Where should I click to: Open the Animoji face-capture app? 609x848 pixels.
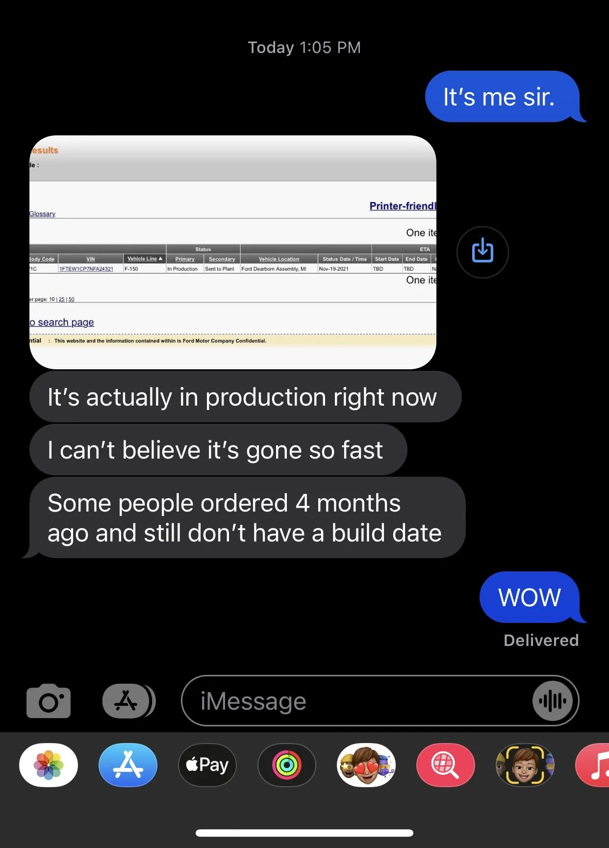(x=525, y=765)
